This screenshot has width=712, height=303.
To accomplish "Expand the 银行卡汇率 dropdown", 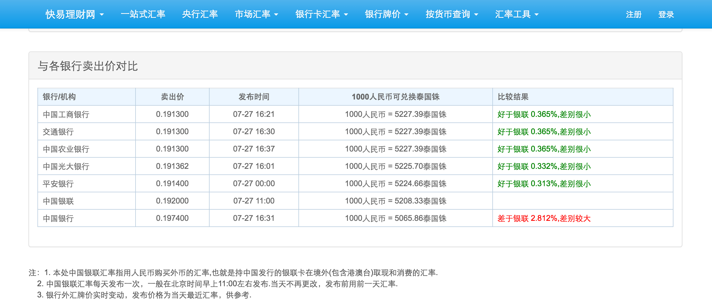I will pos(321,14).
